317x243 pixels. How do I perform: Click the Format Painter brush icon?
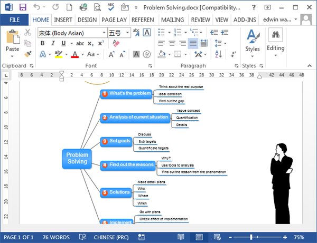[x=27, y=54]
